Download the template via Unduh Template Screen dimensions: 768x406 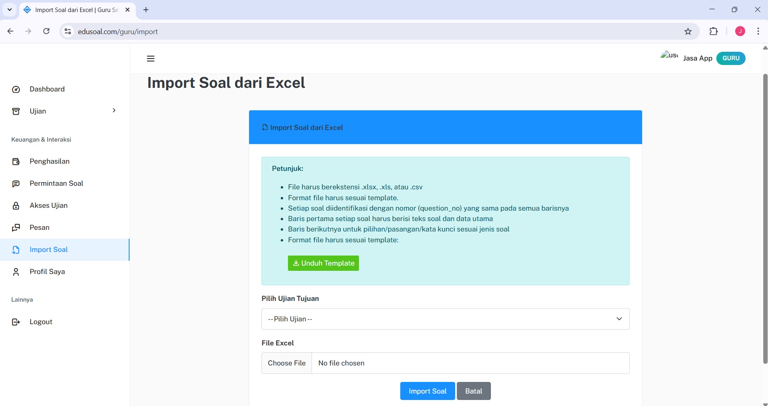(323, 263)
